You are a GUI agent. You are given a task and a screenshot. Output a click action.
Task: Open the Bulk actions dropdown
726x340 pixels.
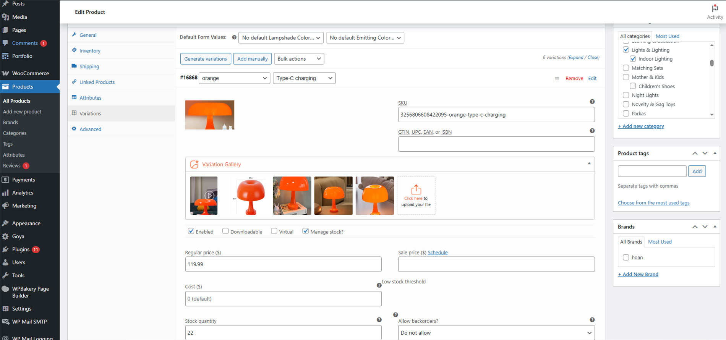pyautogui.click(x=299, y=59)
